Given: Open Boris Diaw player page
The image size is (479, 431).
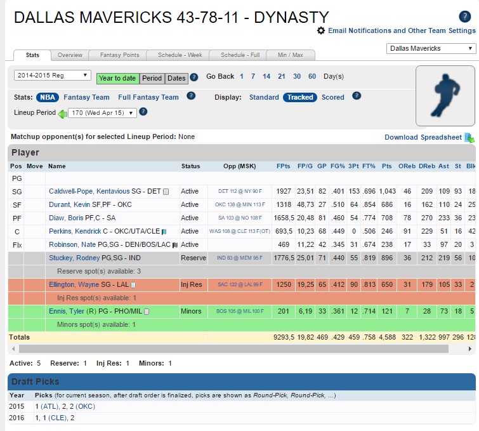Looking at the screenshot, I should point(66,218).
